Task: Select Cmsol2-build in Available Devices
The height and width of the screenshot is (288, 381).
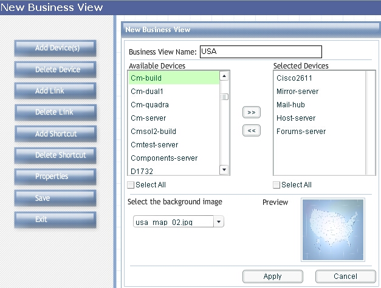Action: 174,131
